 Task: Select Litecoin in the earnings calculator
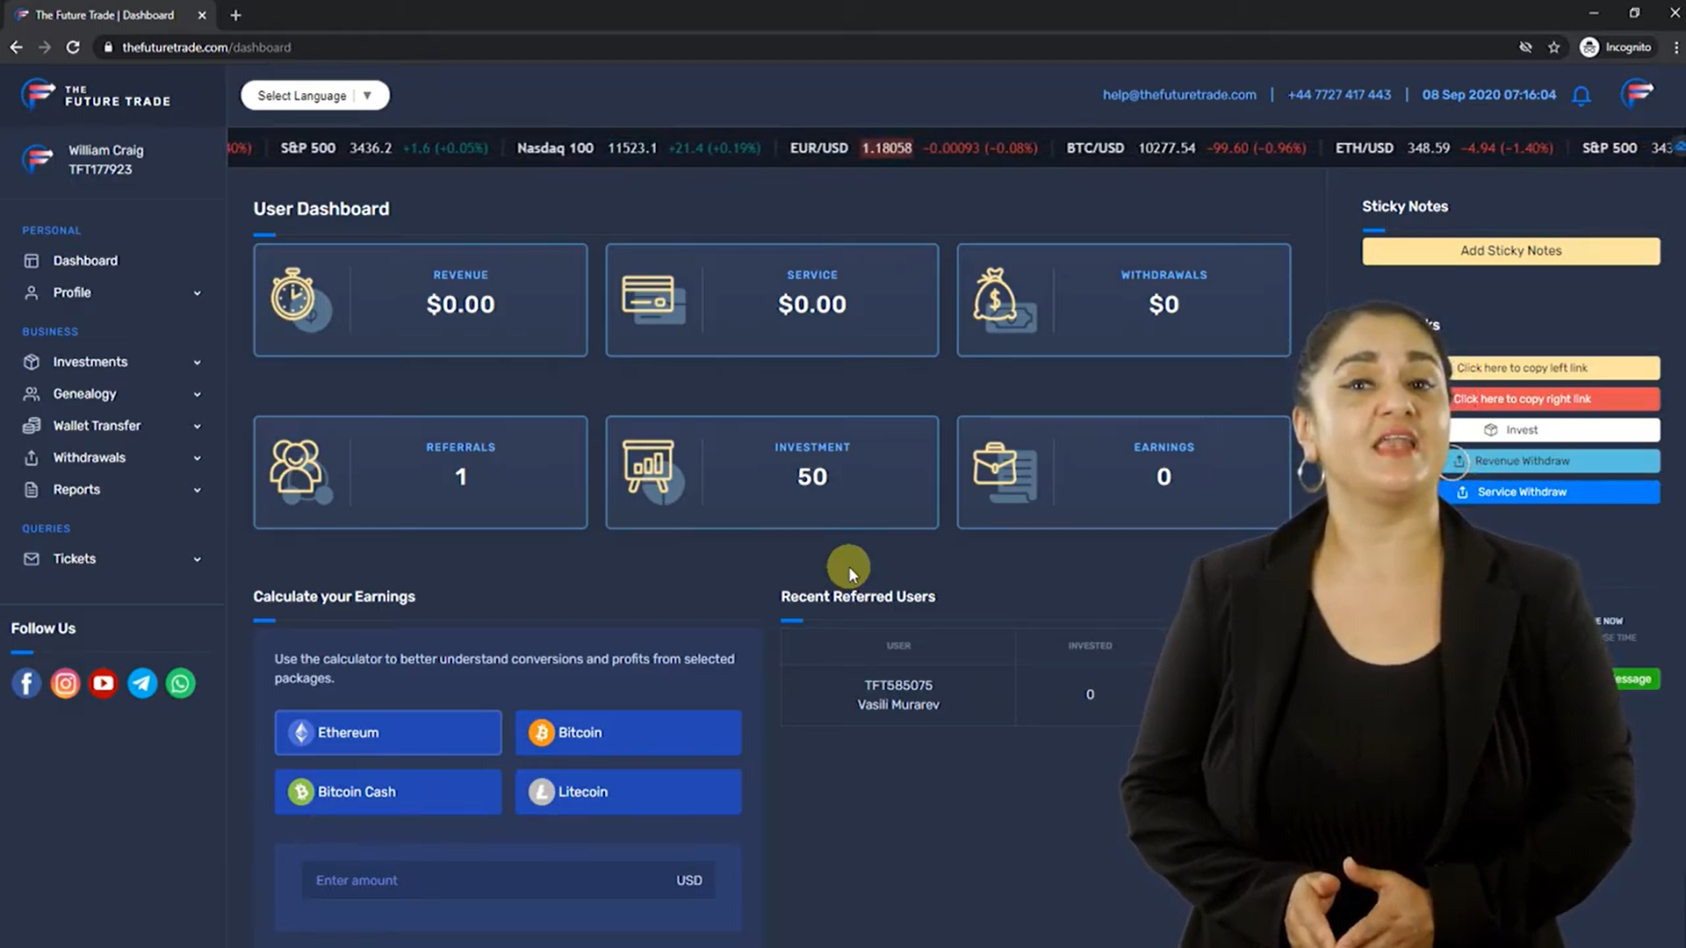pyautogui.click(x=628, y=792)
